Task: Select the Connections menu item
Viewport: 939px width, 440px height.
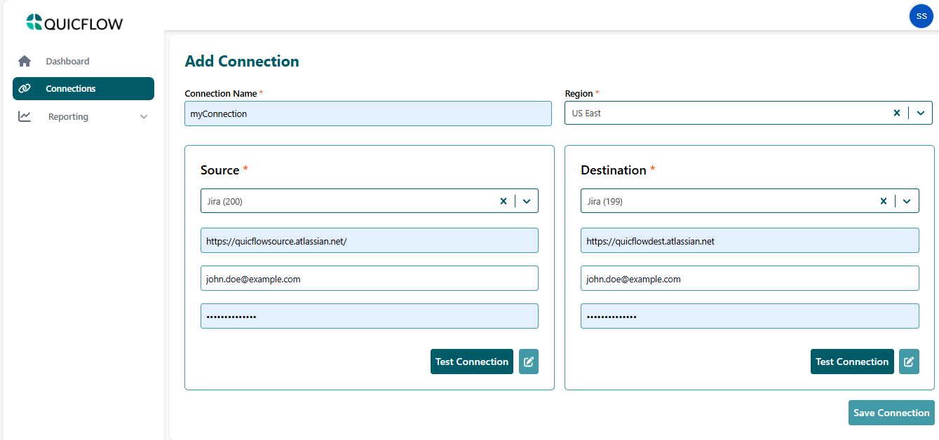Action: [71, 89]
